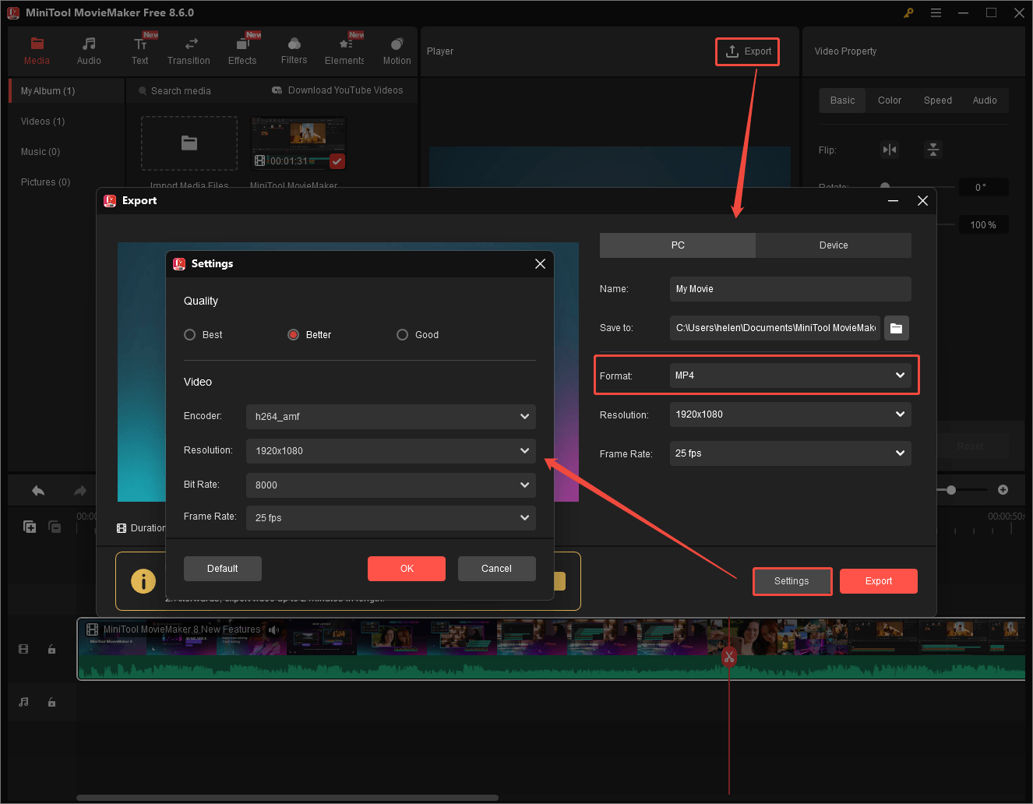
Task: Open the Transition panel icon
Action: [x=191, y=44]
